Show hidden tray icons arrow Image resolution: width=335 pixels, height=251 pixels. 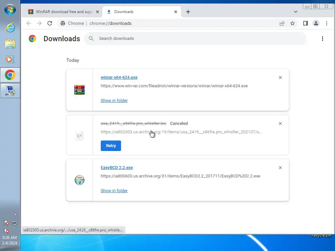point(15,214)
